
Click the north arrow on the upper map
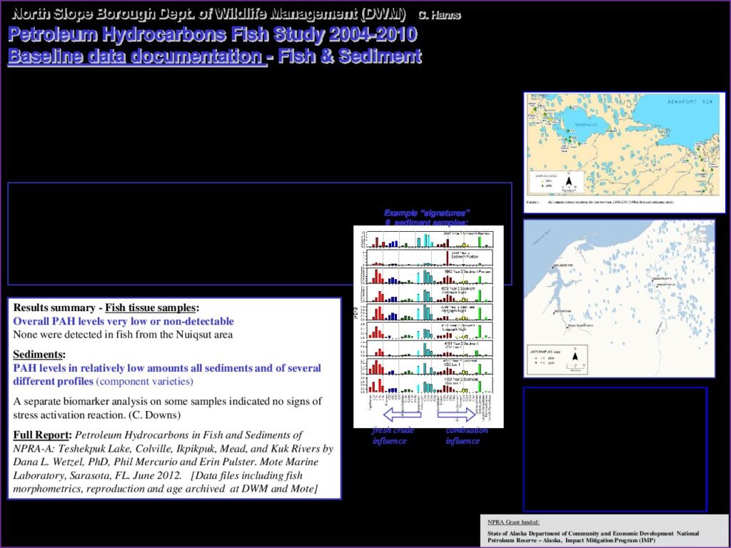[x=567, y=183]
